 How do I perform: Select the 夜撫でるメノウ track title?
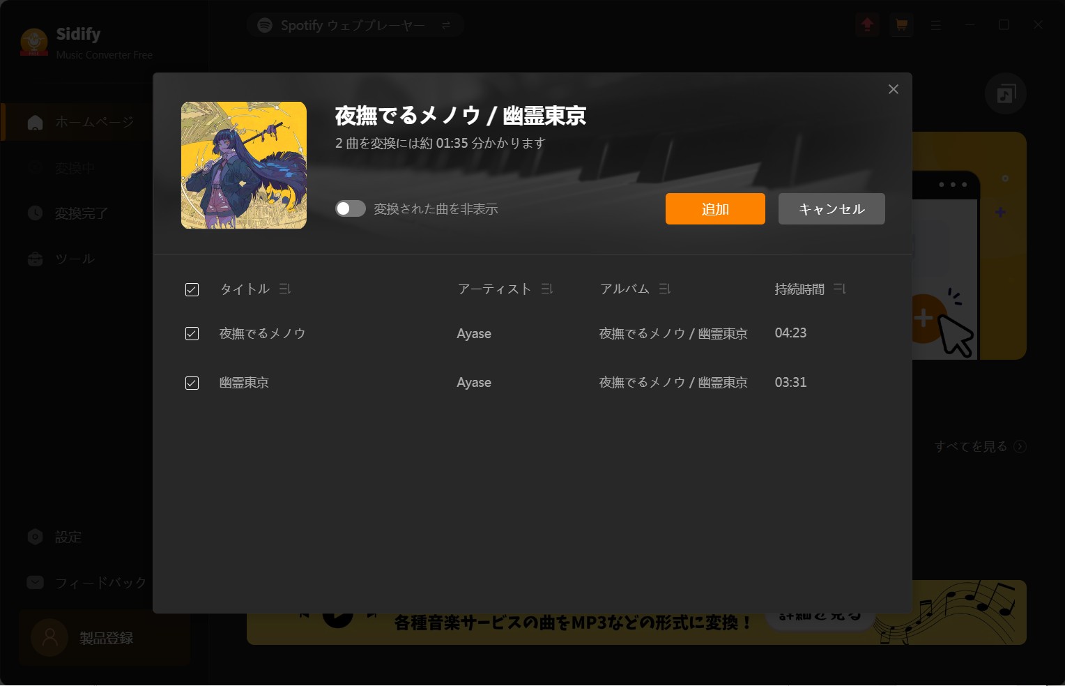[263, 333]
